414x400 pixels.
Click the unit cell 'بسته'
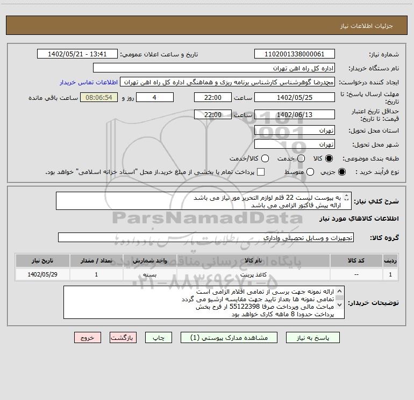pos(149,274)
